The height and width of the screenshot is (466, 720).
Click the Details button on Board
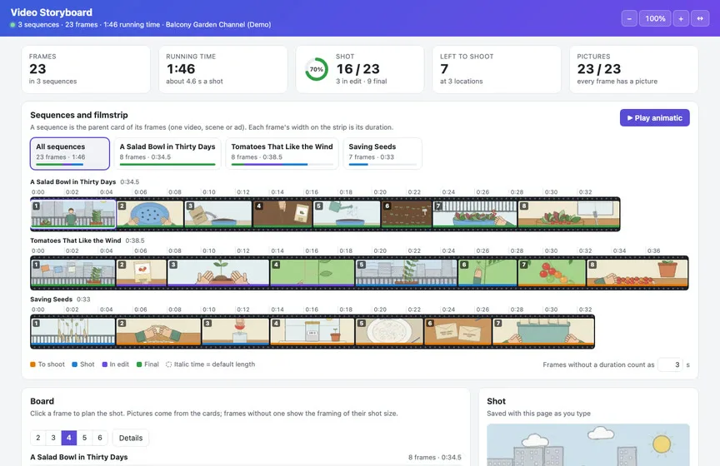point(131,438)
